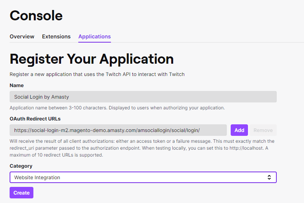Switch to the Overview tab

pyautogui.click(x=22, y=36)
